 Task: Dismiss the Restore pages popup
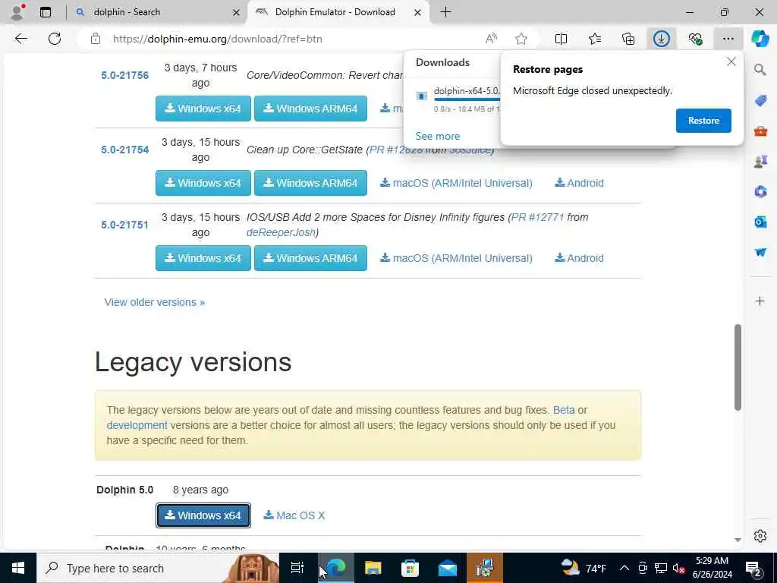(731, 62)
